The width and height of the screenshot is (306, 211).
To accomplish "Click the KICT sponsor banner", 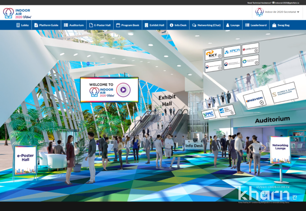I will coord(213,54).
